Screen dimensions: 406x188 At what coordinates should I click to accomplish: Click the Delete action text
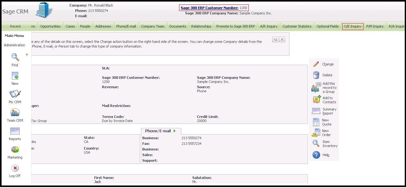[x=328, y=75]
